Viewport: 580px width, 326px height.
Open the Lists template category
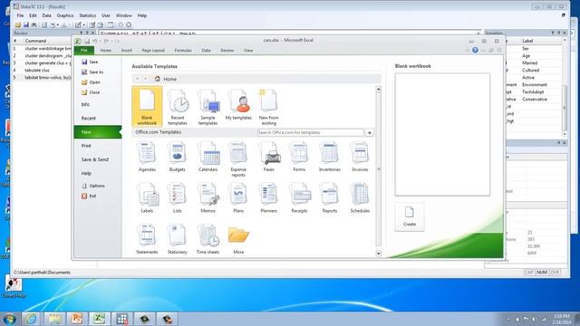point(178,198)
